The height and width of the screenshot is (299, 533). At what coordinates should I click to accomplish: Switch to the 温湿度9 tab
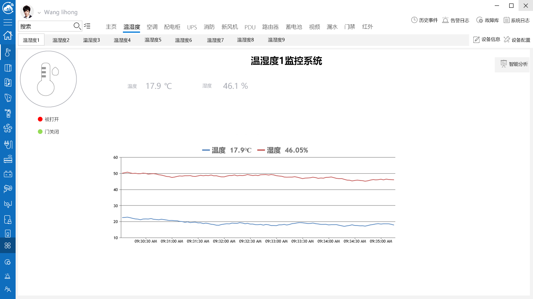[276, 40]
